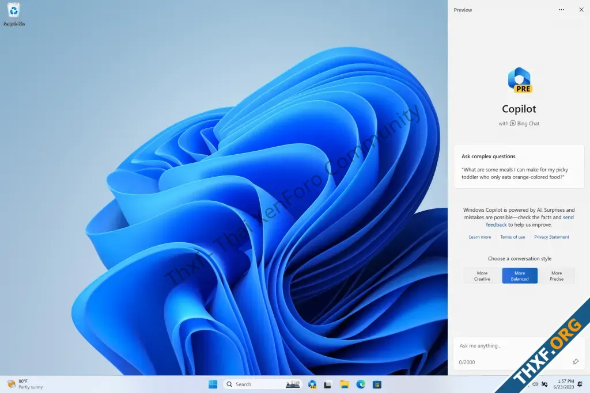Open the Recycle Bin desktop icon
The width and height of the screenshot is (590, 393).
(14, 14)
